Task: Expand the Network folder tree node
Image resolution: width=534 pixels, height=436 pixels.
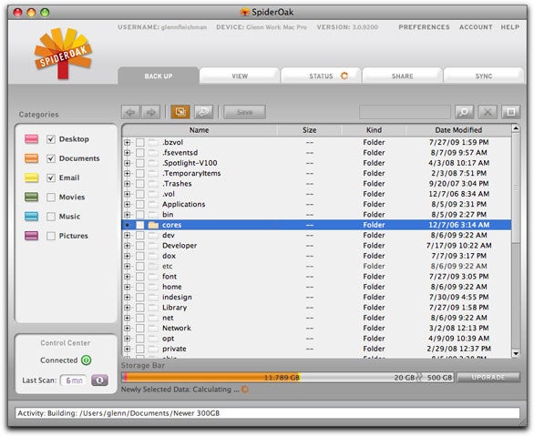Action: pyautogui.click(x=127, y=329)
